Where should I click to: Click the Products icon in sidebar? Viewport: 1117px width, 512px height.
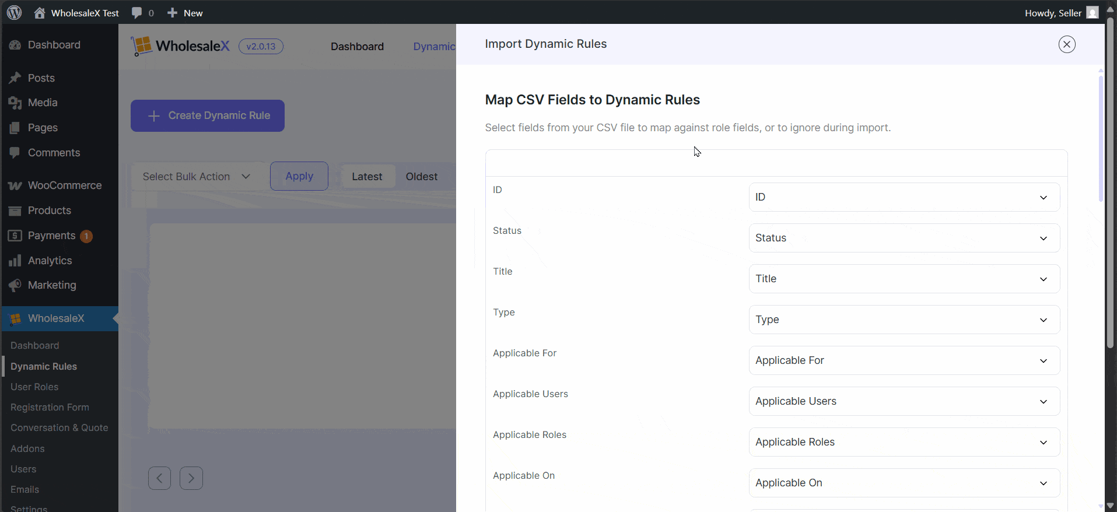click(15, 211)
